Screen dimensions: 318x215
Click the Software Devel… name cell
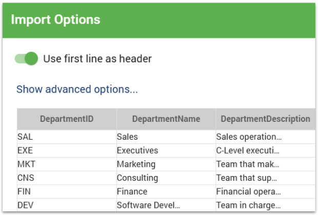[166, 205]
